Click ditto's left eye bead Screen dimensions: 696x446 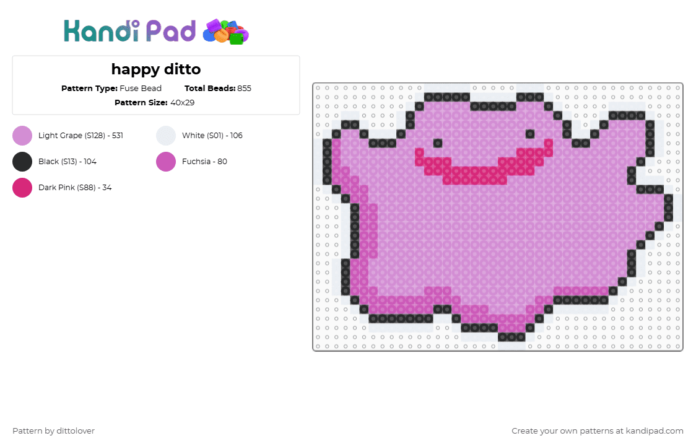438,143
